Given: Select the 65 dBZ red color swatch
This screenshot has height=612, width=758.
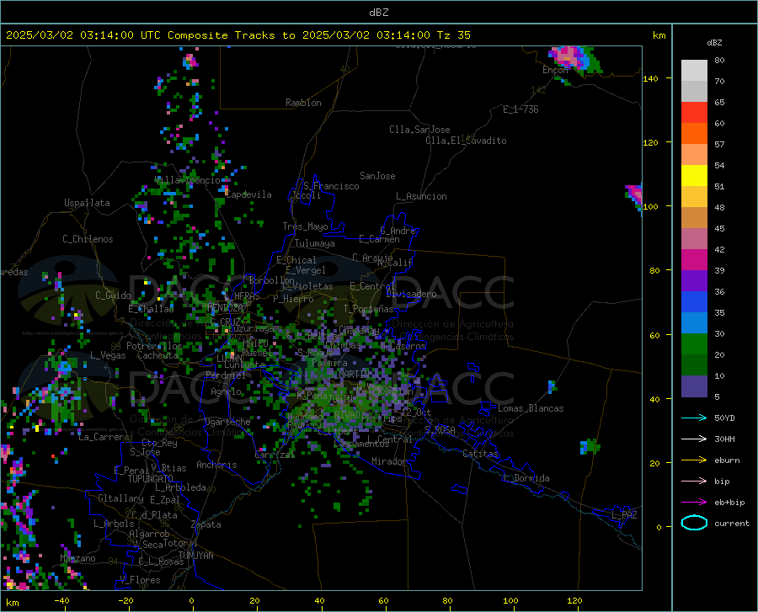Looking at the screenshot, I should [x=694, y=112].
